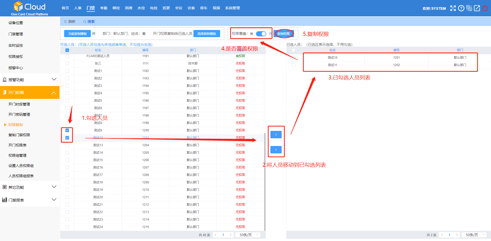
Task: Click the language translation icon
Action: (x=469, y=8)
